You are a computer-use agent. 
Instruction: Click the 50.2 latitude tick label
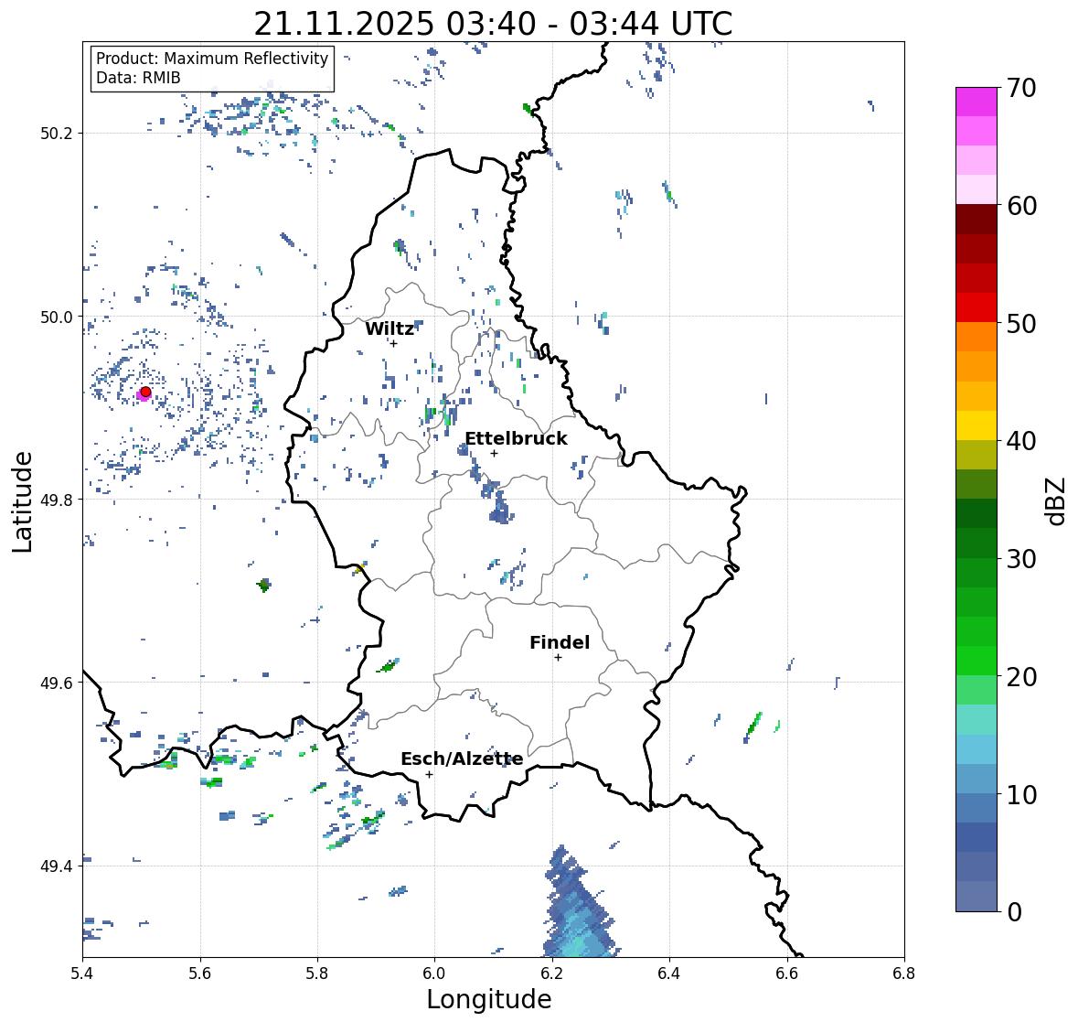[57, 134]
